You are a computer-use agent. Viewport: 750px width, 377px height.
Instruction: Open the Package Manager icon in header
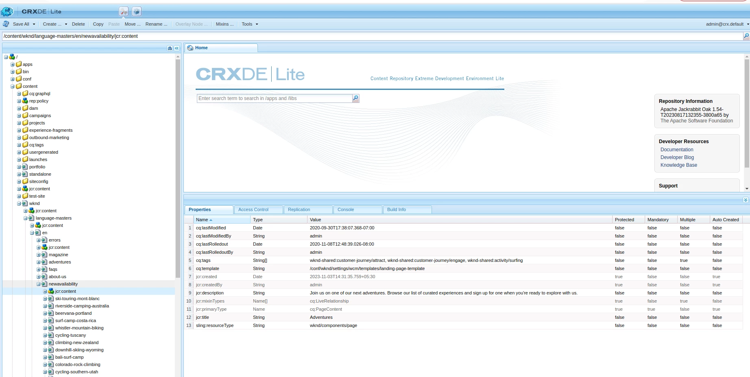(137, 11)
